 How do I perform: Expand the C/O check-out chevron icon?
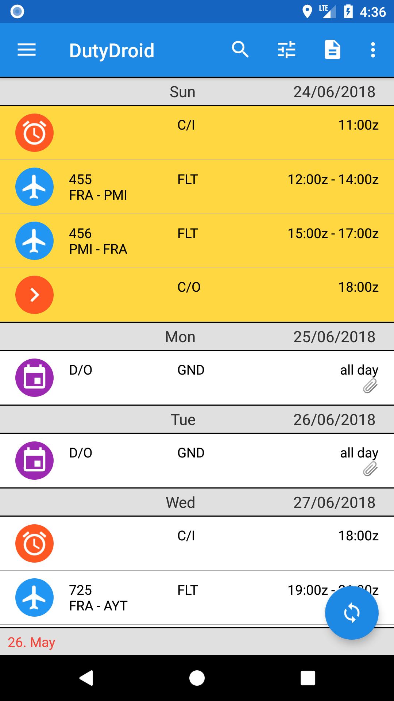[x=34, y=295]
